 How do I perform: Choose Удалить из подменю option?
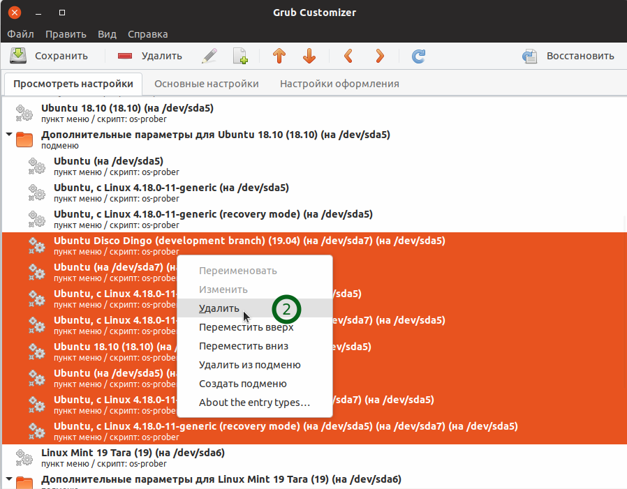point(255,365)
